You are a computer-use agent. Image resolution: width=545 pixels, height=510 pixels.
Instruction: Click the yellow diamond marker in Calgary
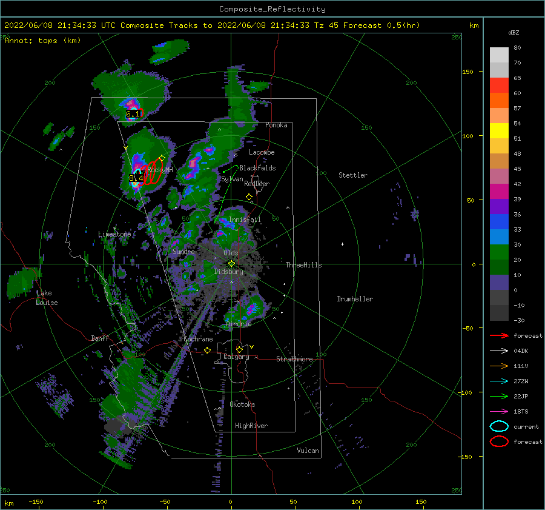click(x=239, y=349)
